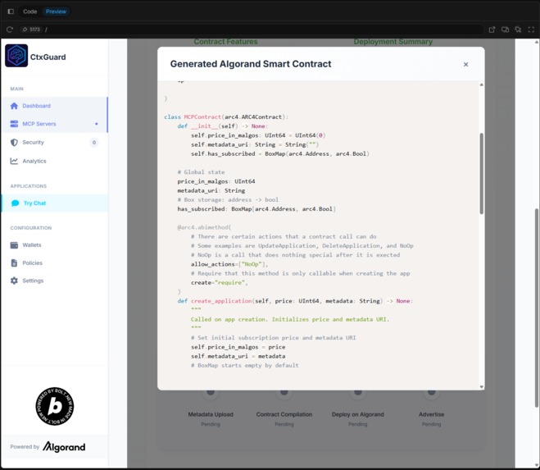Screen dimensions: 540x470
Task: Click the '@arc4.abimethod(' decorator line
Action: [x=204, y=227]
